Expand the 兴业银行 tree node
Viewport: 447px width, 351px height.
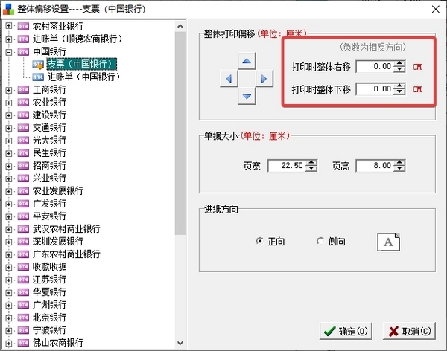point(8,178)
